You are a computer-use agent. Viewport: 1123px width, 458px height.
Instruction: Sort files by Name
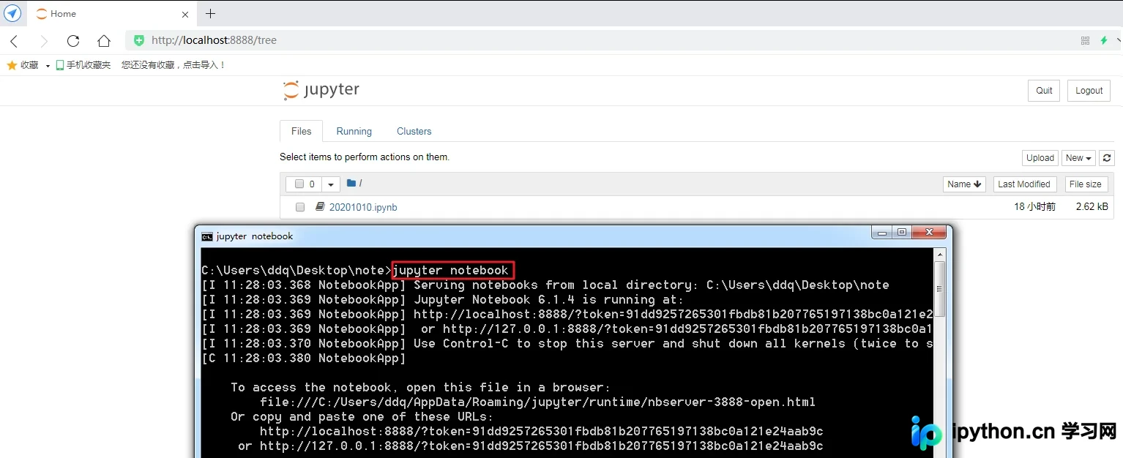[964, 184]
